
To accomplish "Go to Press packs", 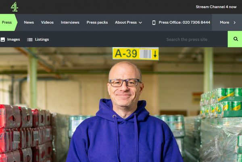I will pyautogui.click(x=97, y=23).
